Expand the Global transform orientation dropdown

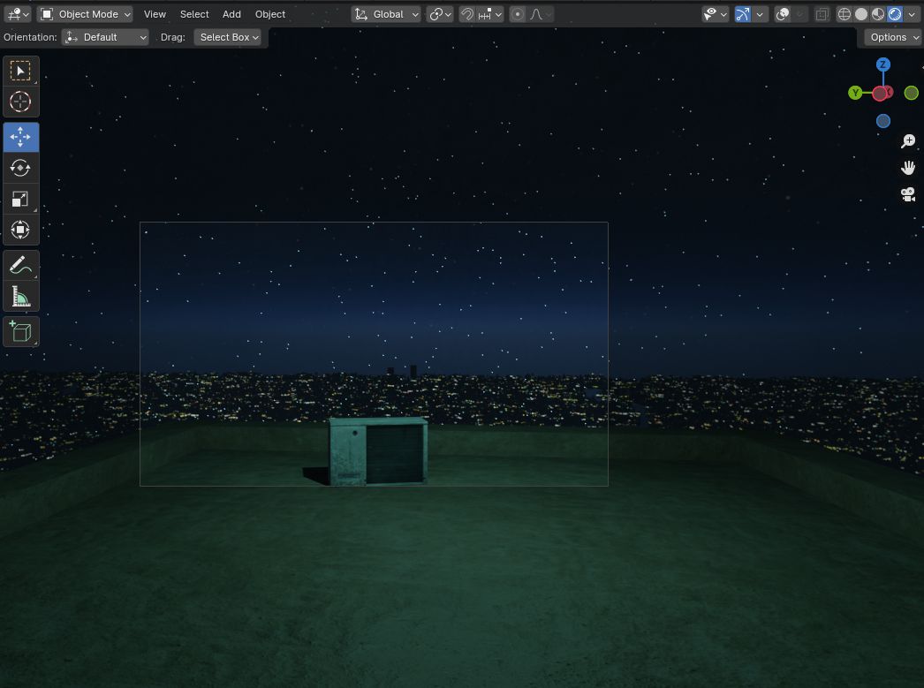(x=387, y=14)
